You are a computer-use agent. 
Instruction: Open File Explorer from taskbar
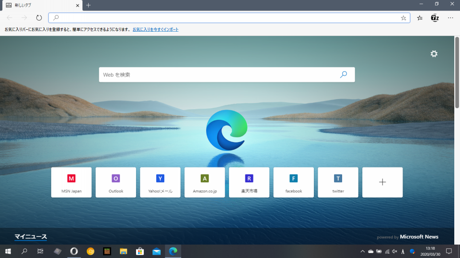[124, 251]
